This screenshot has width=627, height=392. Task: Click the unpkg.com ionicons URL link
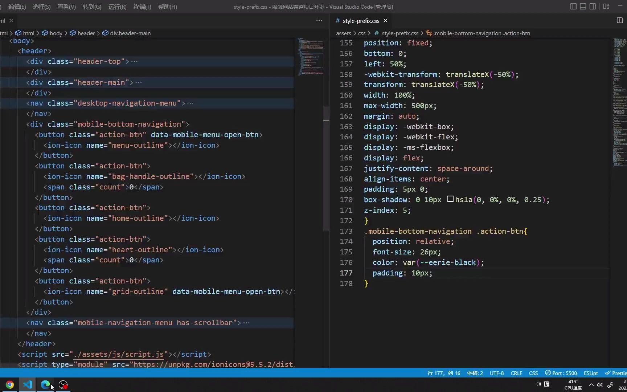point(213,364)
